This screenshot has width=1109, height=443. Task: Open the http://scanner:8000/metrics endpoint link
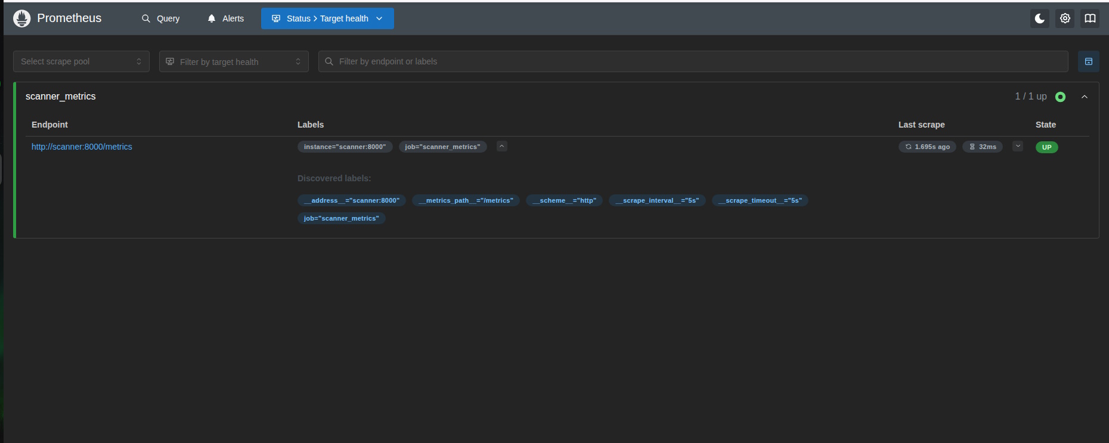click(x=82, y=147)
